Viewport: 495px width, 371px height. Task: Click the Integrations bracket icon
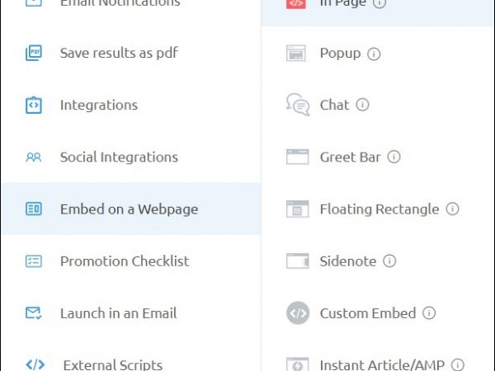[x=33, y=105]
